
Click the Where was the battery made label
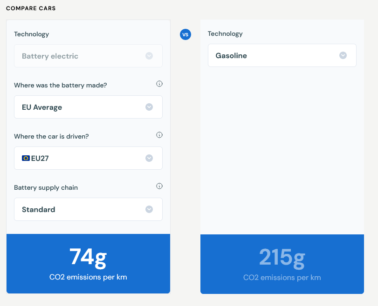(x=61, y=86)
